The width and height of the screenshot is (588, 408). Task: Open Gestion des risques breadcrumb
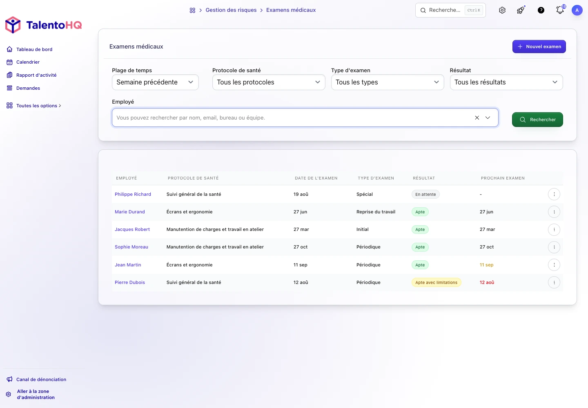click(x=231, y=10)
